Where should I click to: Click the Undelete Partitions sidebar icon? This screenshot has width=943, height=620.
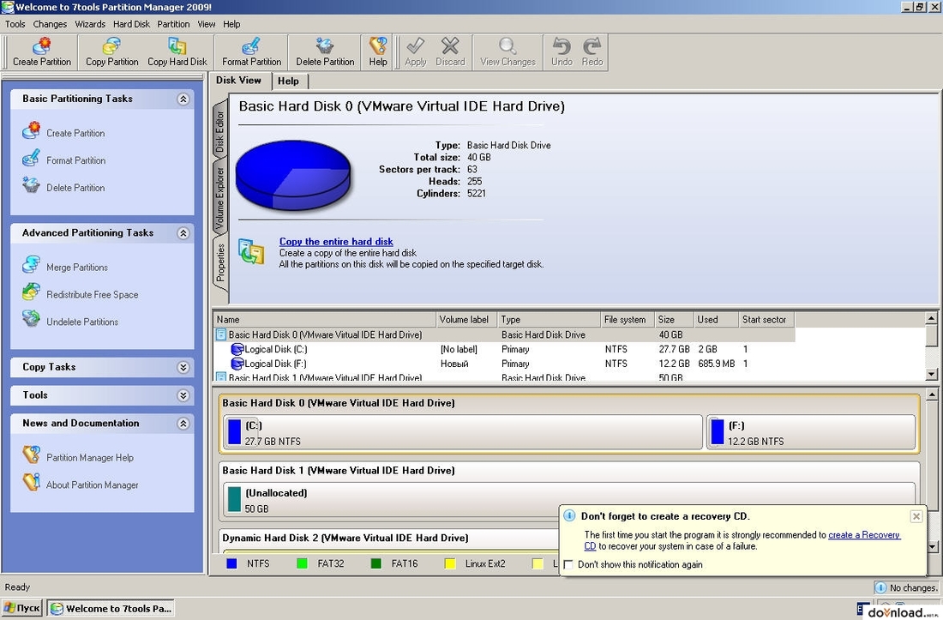[31, 319]
